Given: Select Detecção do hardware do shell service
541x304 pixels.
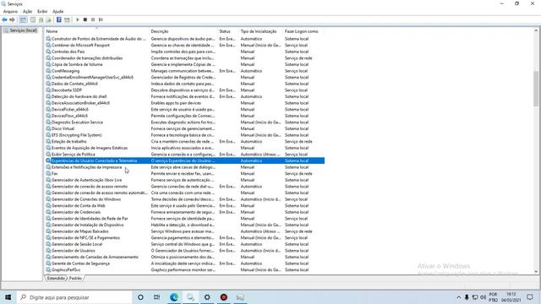Looking at the screenshot, I should (184, 96).
